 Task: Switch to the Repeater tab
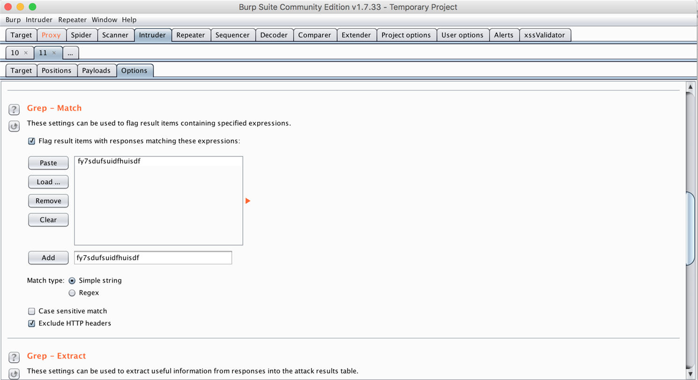coord(191,35)
